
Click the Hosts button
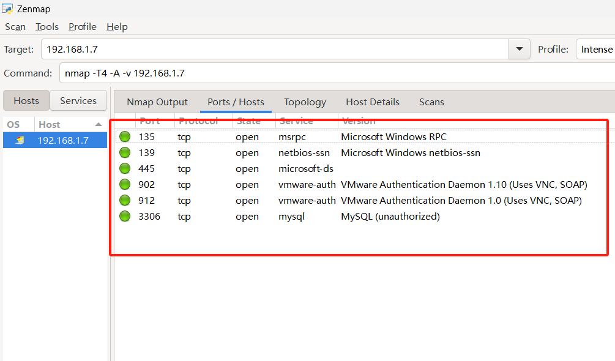click(x=26, y=101)
